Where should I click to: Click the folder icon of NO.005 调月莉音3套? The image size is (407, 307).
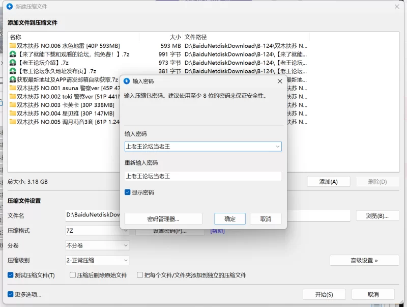click(13, 122)
